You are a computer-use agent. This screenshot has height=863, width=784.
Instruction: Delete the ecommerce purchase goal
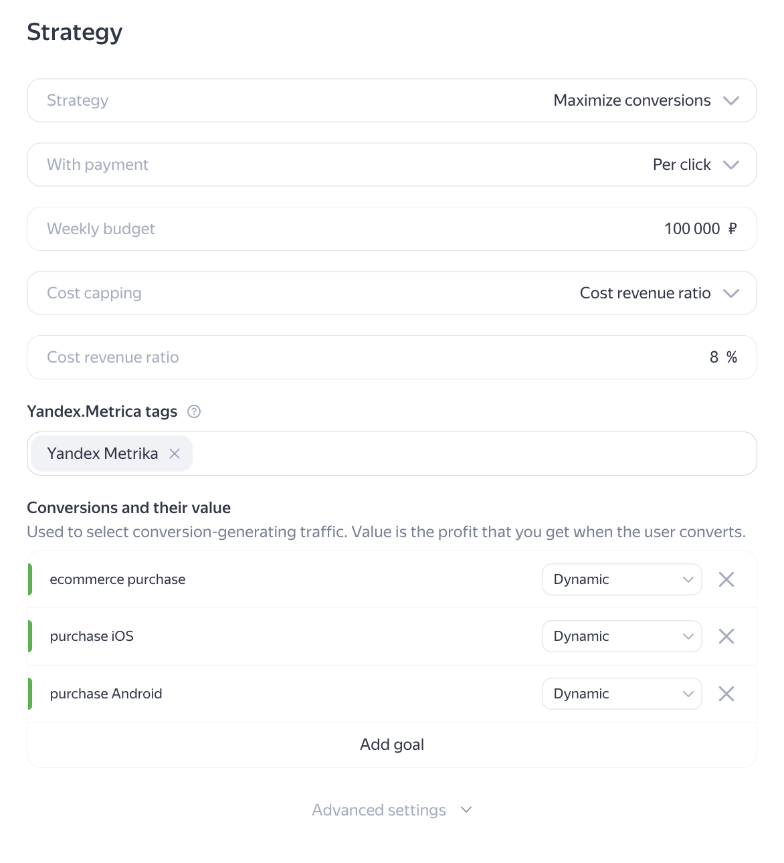coord(726,579)
